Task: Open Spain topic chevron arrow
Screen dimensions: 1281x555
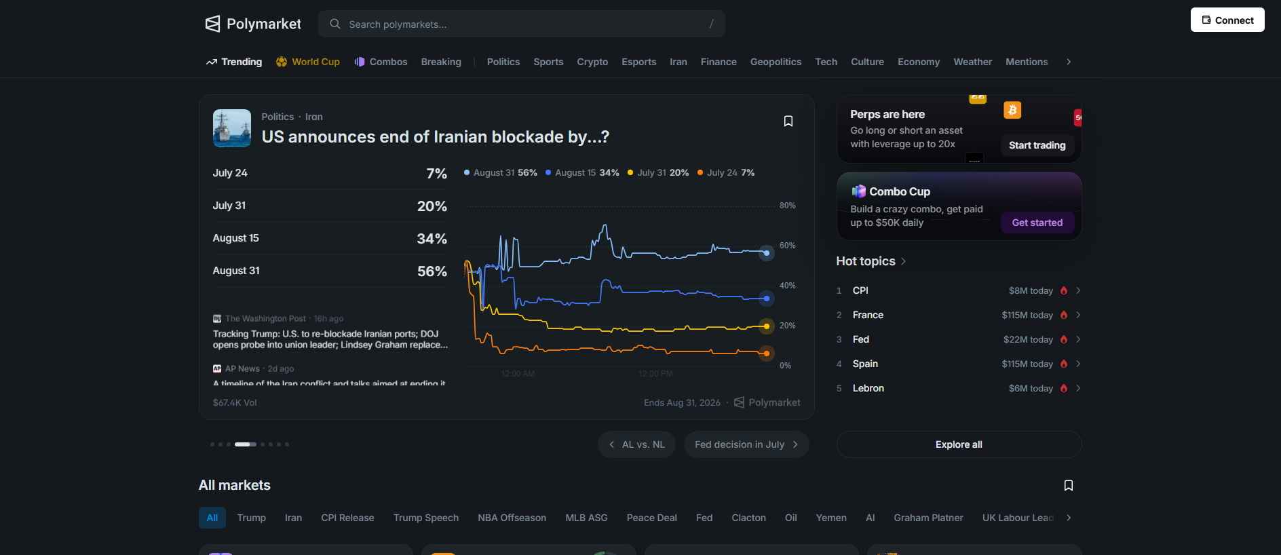Action: point(1078,364)
